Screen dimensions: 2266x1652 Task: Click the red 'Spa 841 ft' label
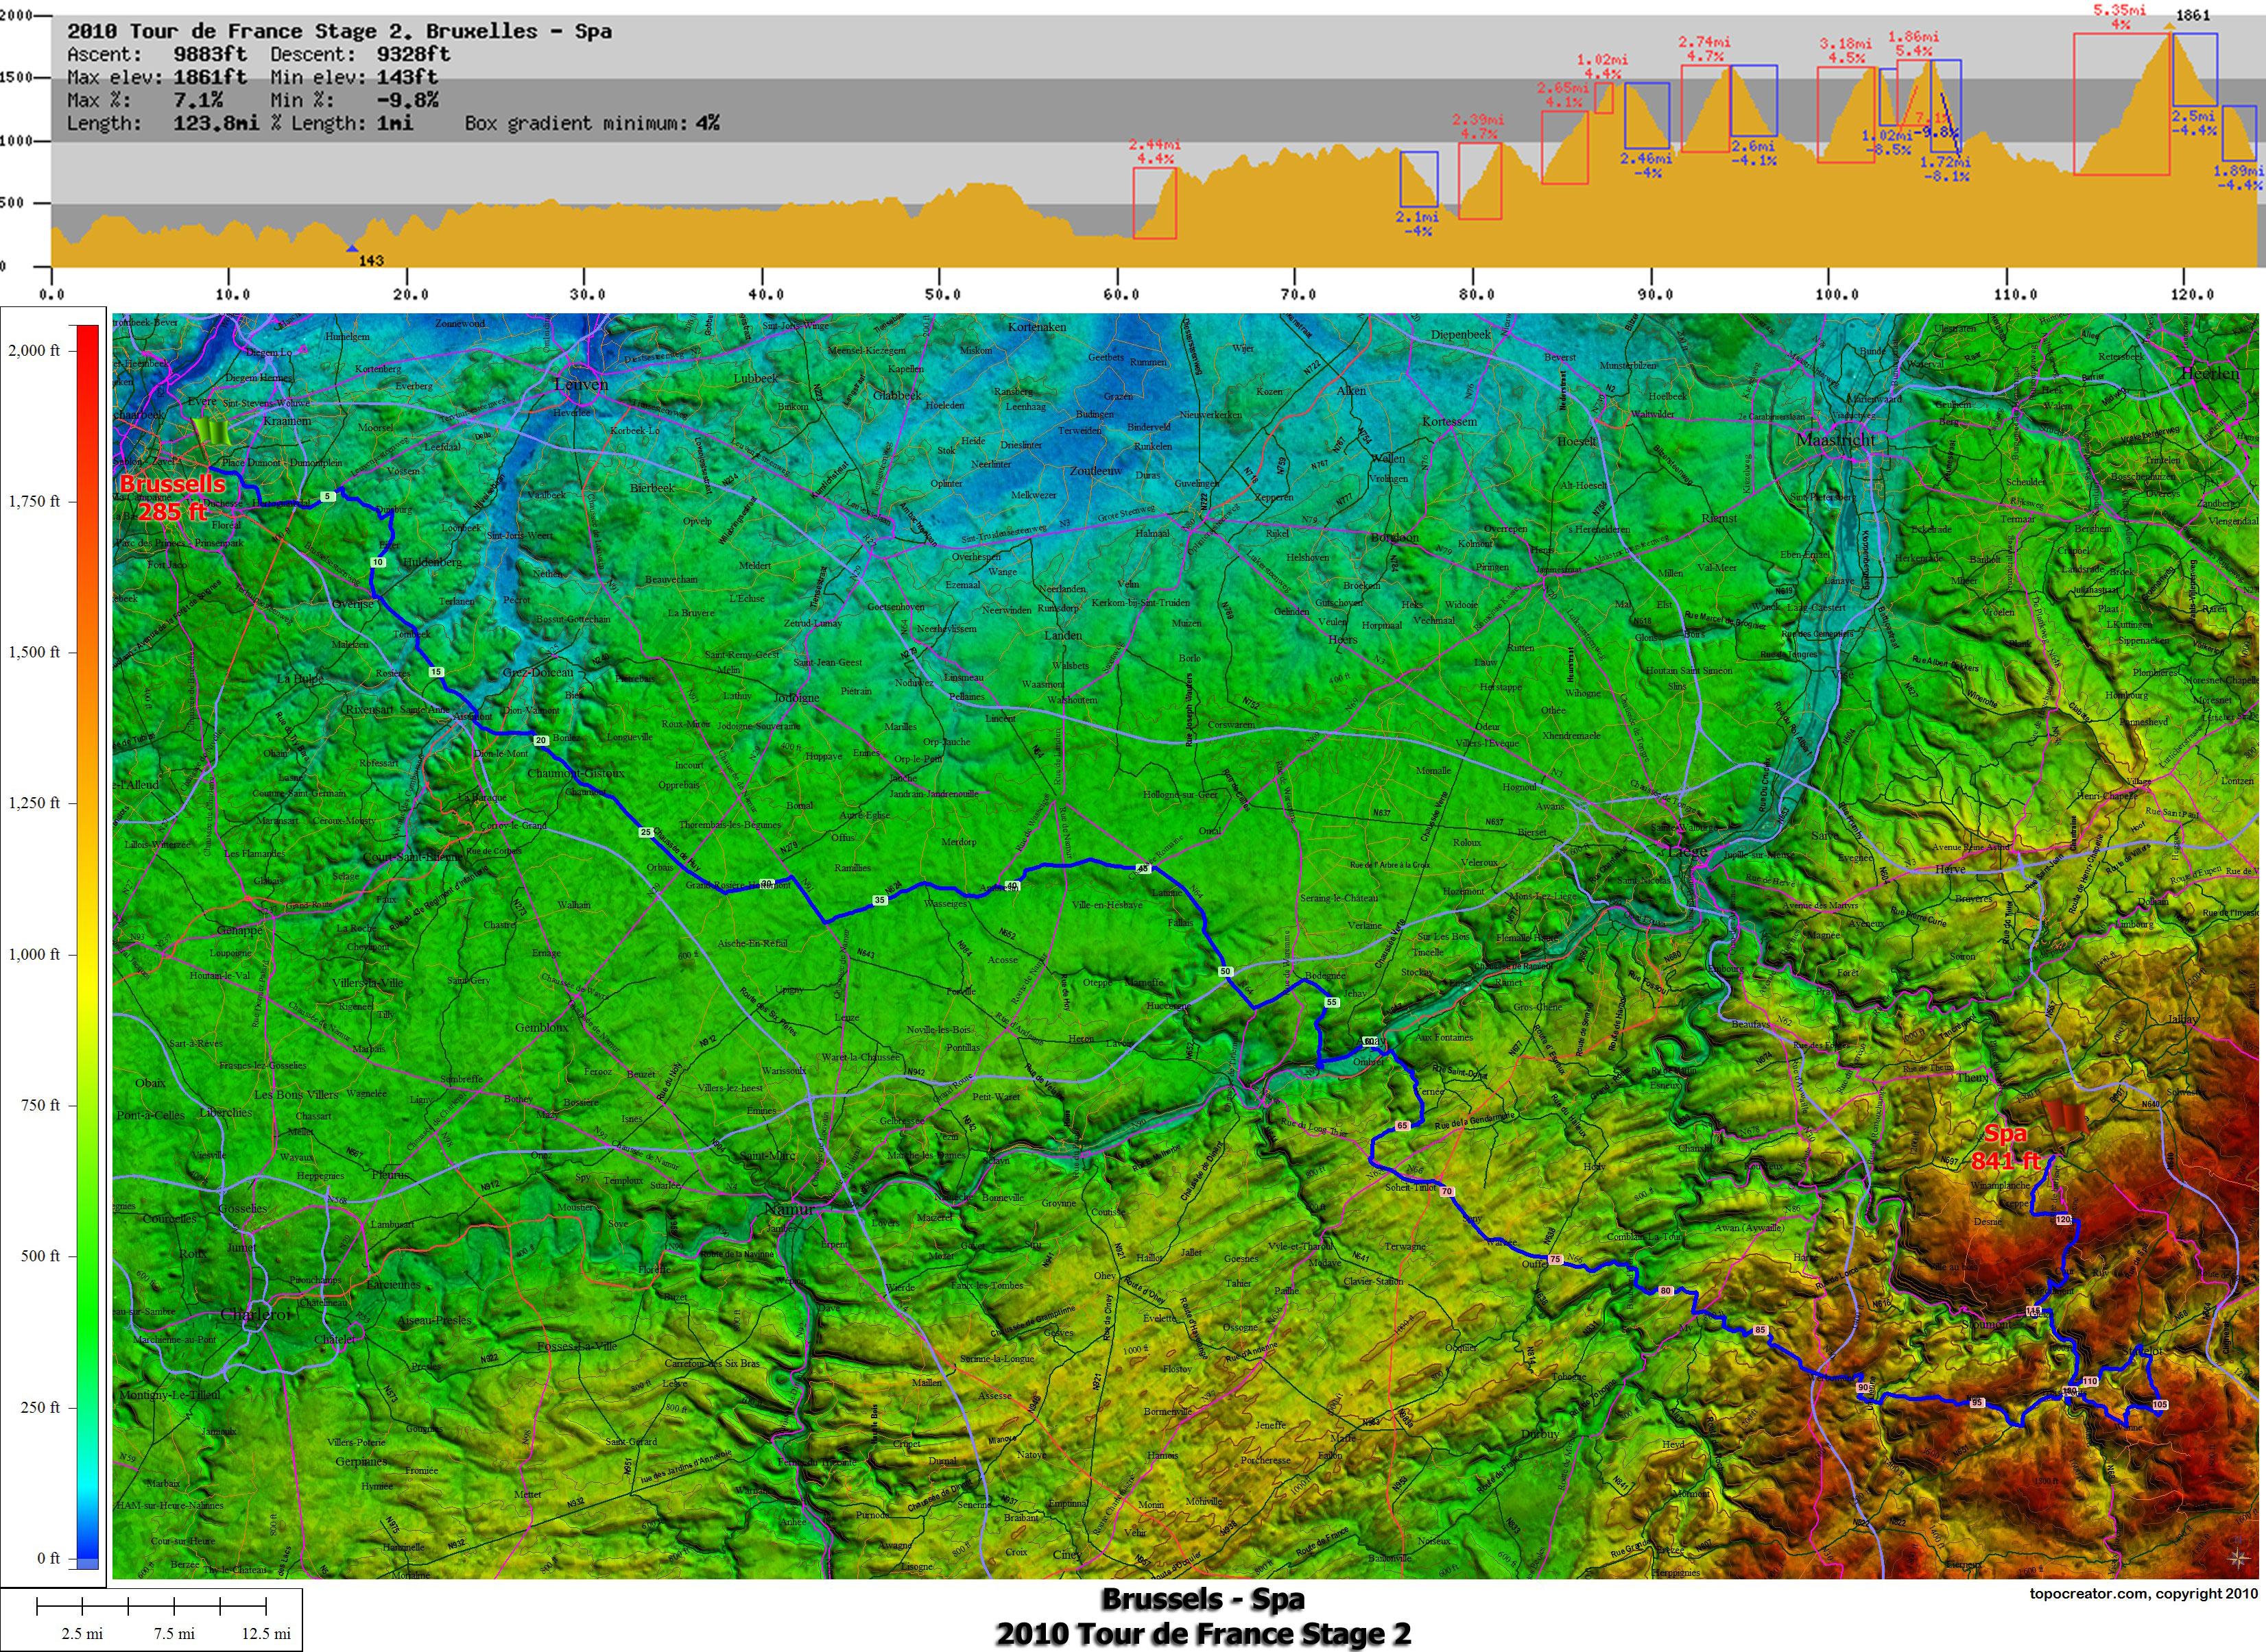(2006, 1147)
